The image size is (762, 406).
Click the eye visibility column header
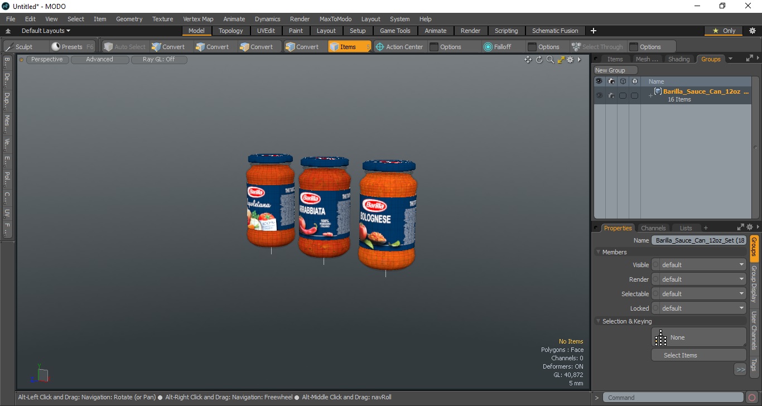(599, 81)
